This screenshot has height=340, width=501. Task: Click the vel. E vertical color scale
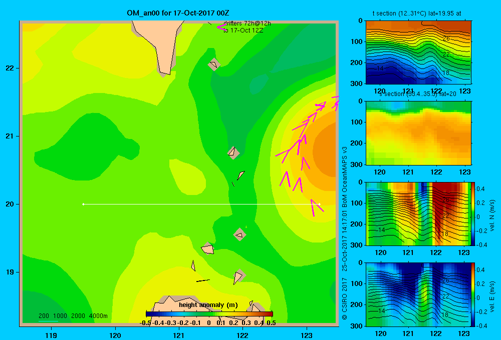(x=473, y=294)
